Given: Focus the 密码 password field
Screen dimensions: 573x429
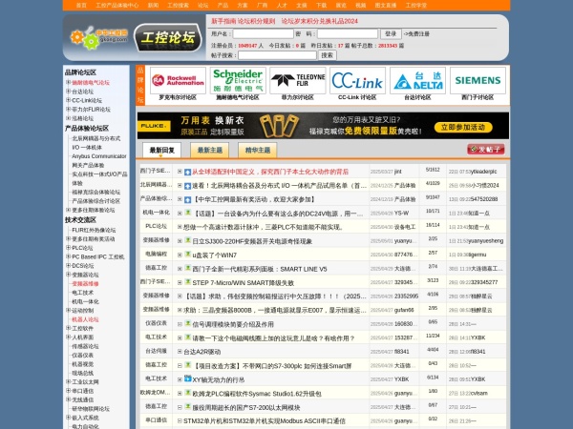Looking at the screenshot, I should (348, 34).
